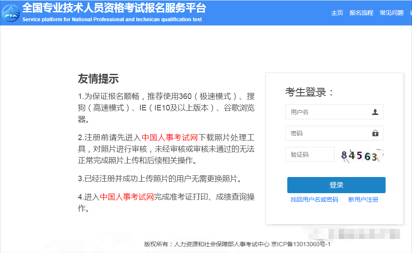Focus the 密码 input field
This screenshot has width=412, height=253.
[334, 133]
